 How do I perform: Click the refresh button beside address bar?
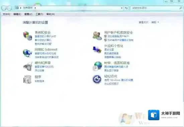pyautogui.click(x=126, y=8)
